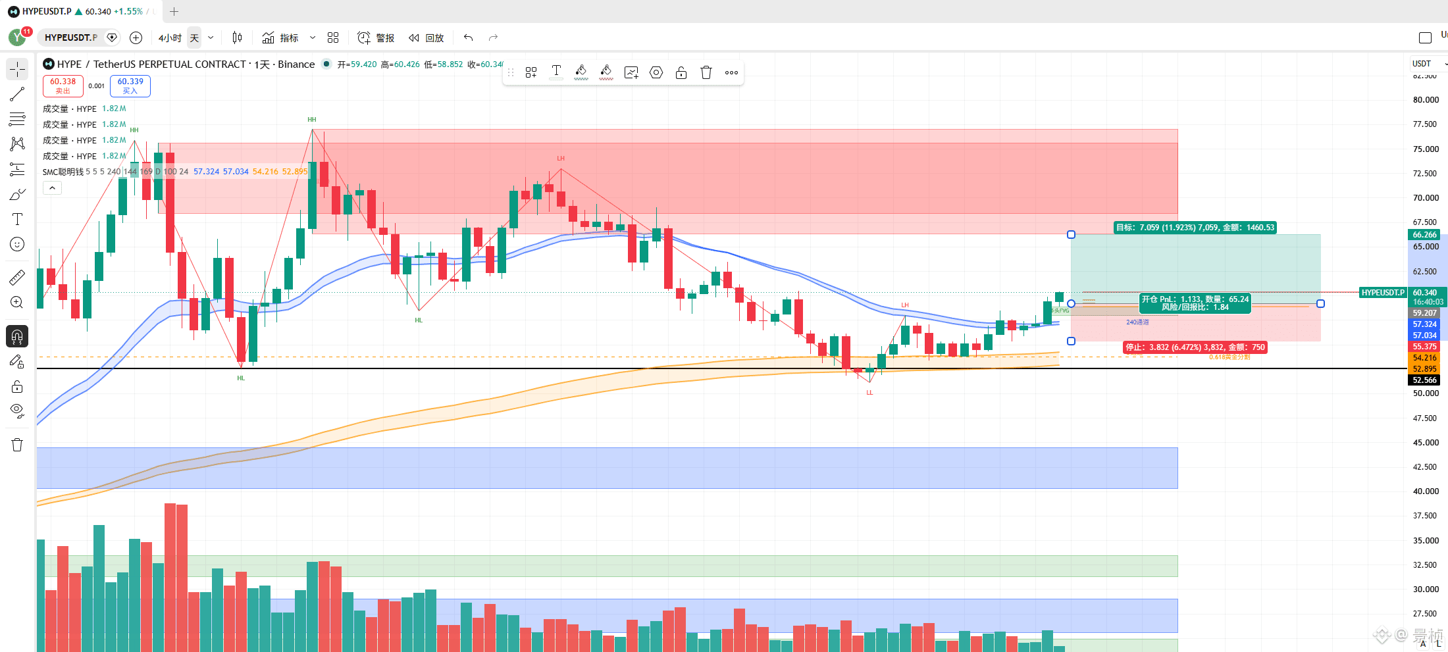Viewport: 1448px width, 652px height.
Task: Collapse the indicator legend with chevron
Action: [x=52, y=188]
